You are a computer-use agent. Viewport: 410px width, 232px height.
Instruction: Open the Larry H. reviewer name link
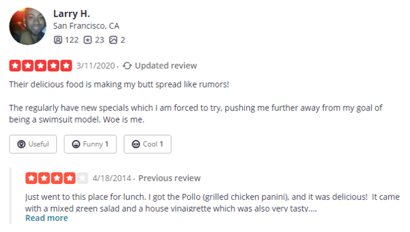click(71, 13)
